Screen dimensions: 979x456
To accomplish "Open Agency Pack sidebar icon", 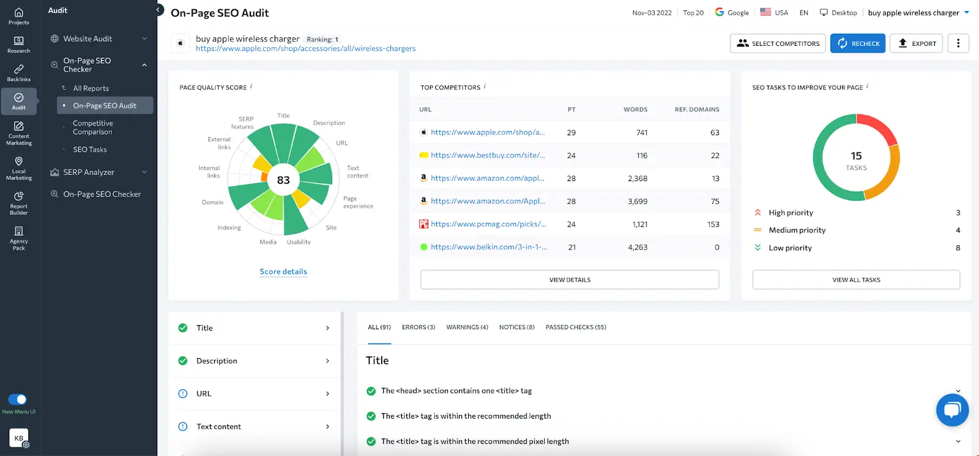I will point(19,238).
